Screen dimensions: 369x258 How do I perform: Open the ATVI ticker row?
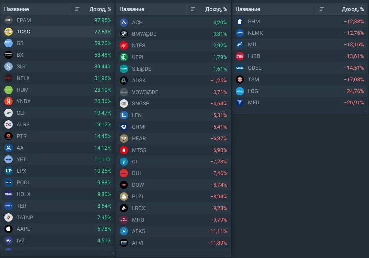coord(173,243)
